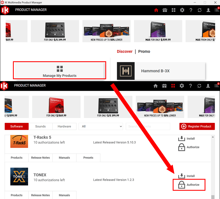Viewport: 220px width, 199px height.
Task: Click the gray Home icon in lower header
Action: pos(155,86)
